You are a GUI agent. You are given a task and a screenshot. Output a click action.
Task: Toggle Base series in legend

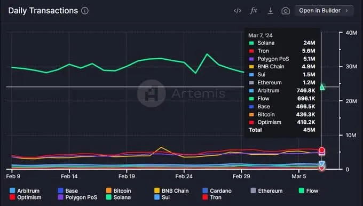coord(68,191)
